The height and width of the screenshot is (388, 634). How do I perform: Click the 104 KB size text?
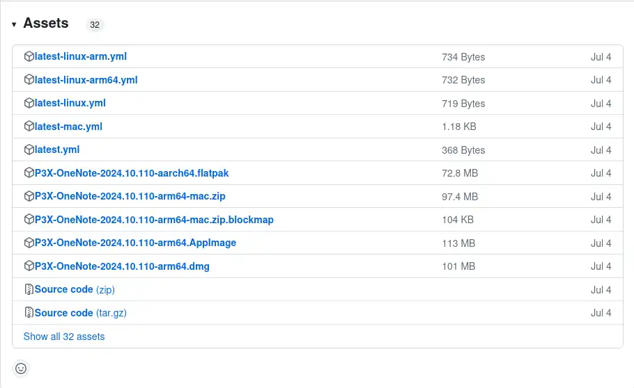458,220
